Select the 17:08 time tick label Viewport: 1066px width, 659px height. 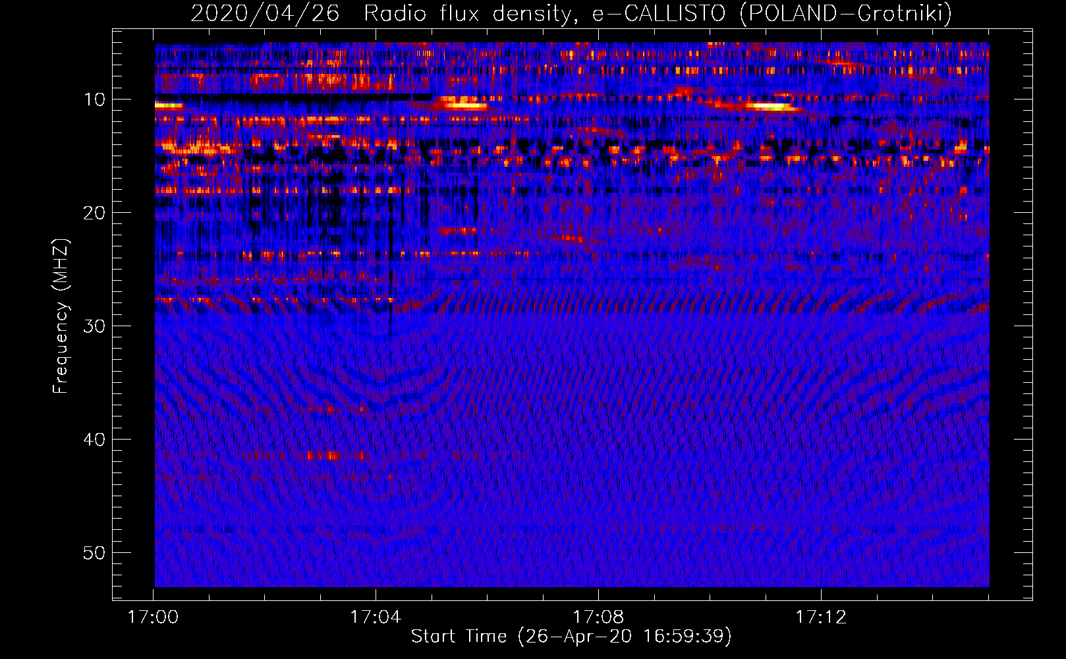pos(598,617)
